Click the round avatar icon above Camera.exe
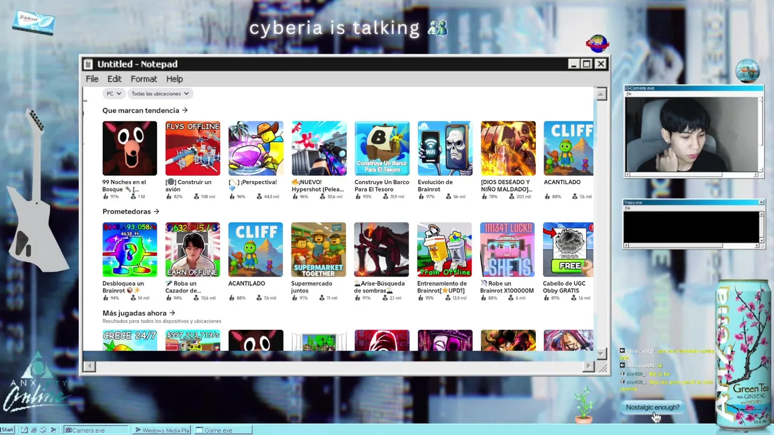The height and width of the screenshot is (435, 774). (748, 71)
